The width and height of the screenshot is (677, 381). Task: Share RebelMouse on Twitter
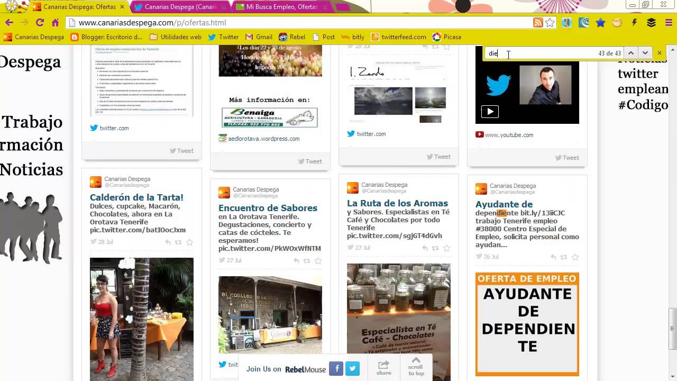coord(353,368)
